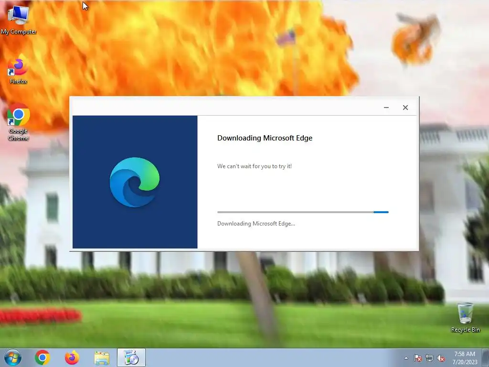Click the "Downloading Microsoft Edge..." status text
489x367 pixels.
[x=256, y=224]
